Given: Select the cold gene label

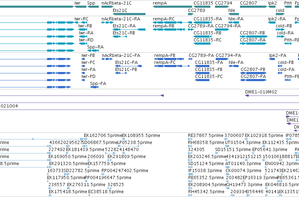Looking at the screenshot, I should pyautogui.click(x=280, y=10).
